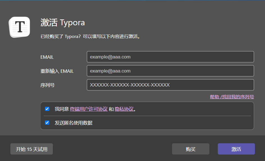This screenshot has height=161, width=265.
Task: Click the 激活 button
Action: pos(236,149)
